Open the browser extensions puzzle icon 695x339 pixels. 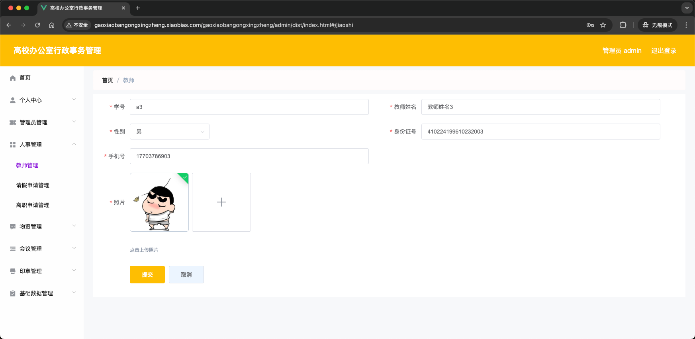coord(623,25)
